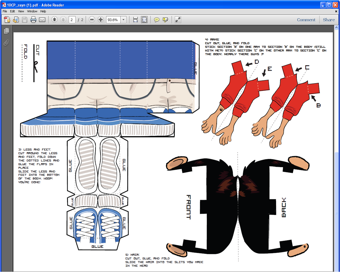Click the Adobe Reader title bar icon
The image size is (340, 272).
[x=4, y=5]
